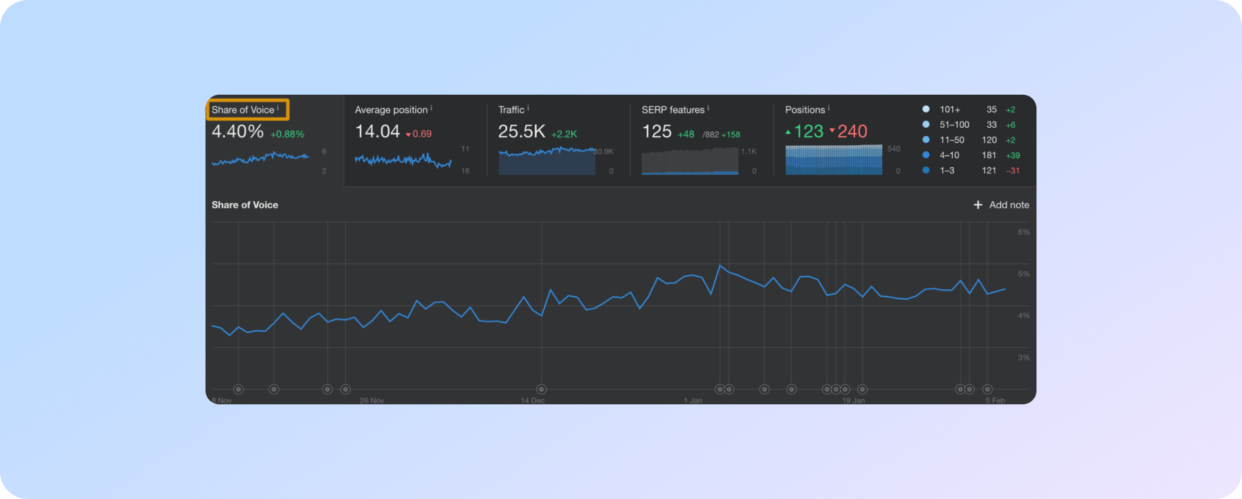Click the 19 Jan x-axis date label
This screenshot has height=499, width=1242.
pyautogui.click(x=853, y=400)
